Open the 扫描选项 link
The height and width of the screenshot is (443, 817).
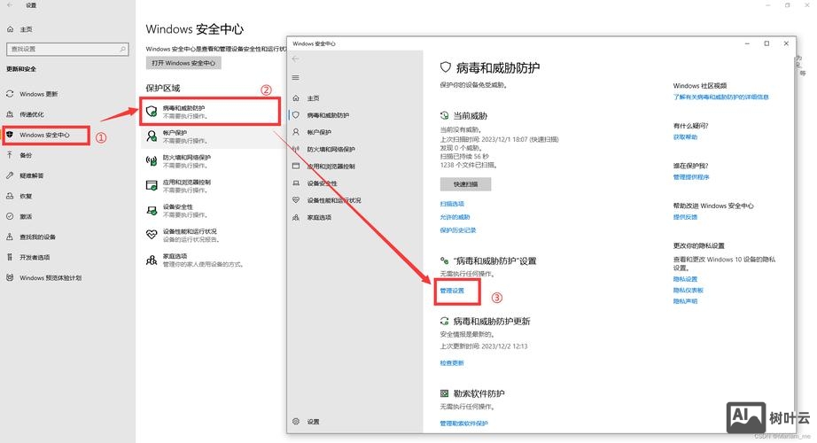pyautogui.click(x=452, y=204)
